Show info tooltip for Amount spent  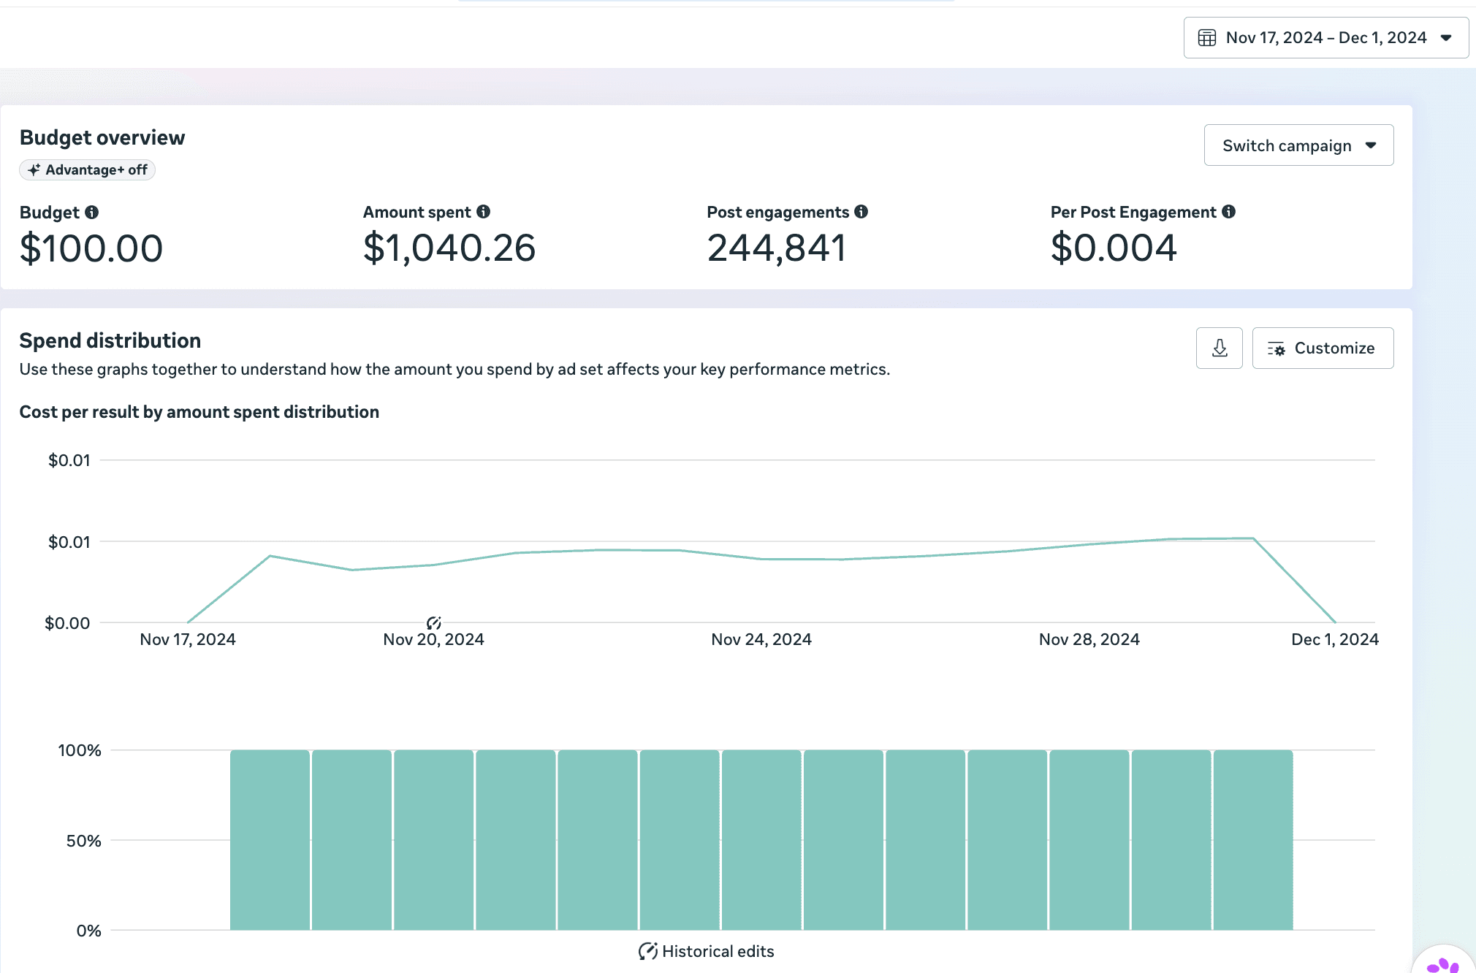point(483,212)
